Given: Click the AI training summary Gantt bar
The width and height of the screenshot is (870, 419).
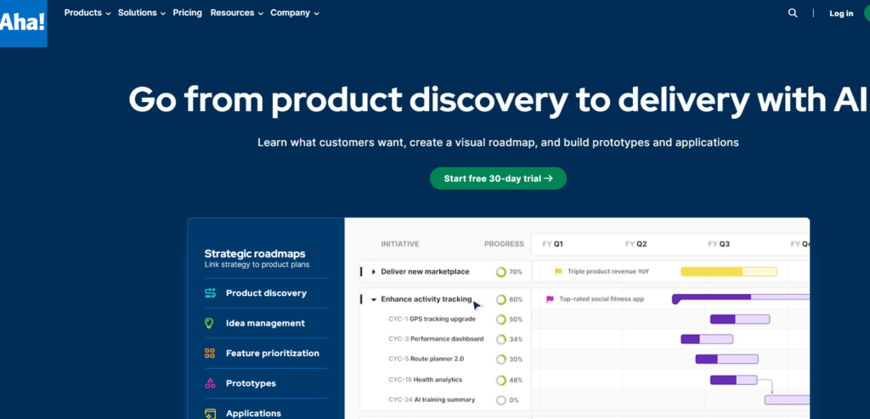Looking at the screenshot, I should (788, 399).
